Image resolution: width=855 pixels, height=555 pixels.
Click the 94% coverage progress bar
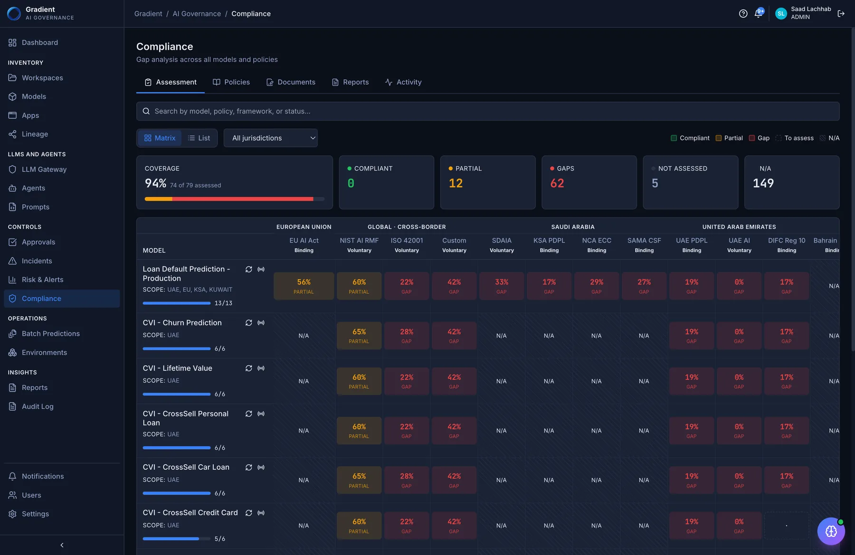[x=235, y=199]
